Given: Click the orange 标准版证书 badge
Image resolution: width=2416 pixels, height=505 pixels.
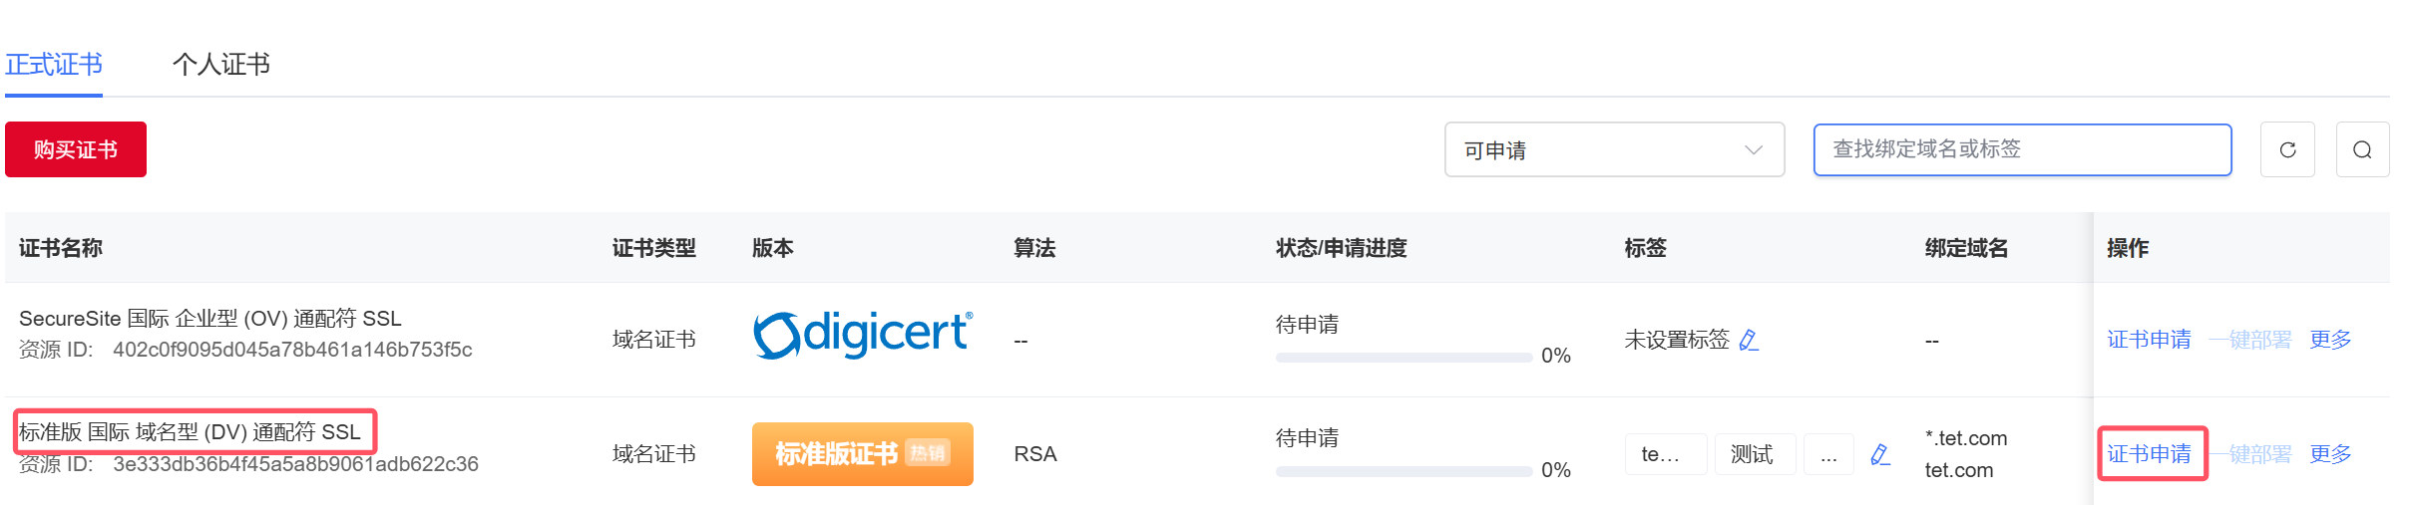Looking at the screenshot, I should point(863,454).
